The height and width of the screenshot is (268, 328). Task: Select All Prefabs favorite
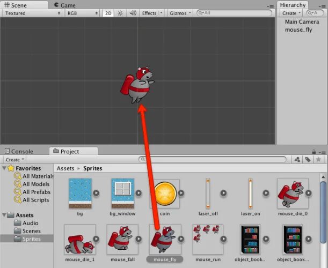point(32,192)
